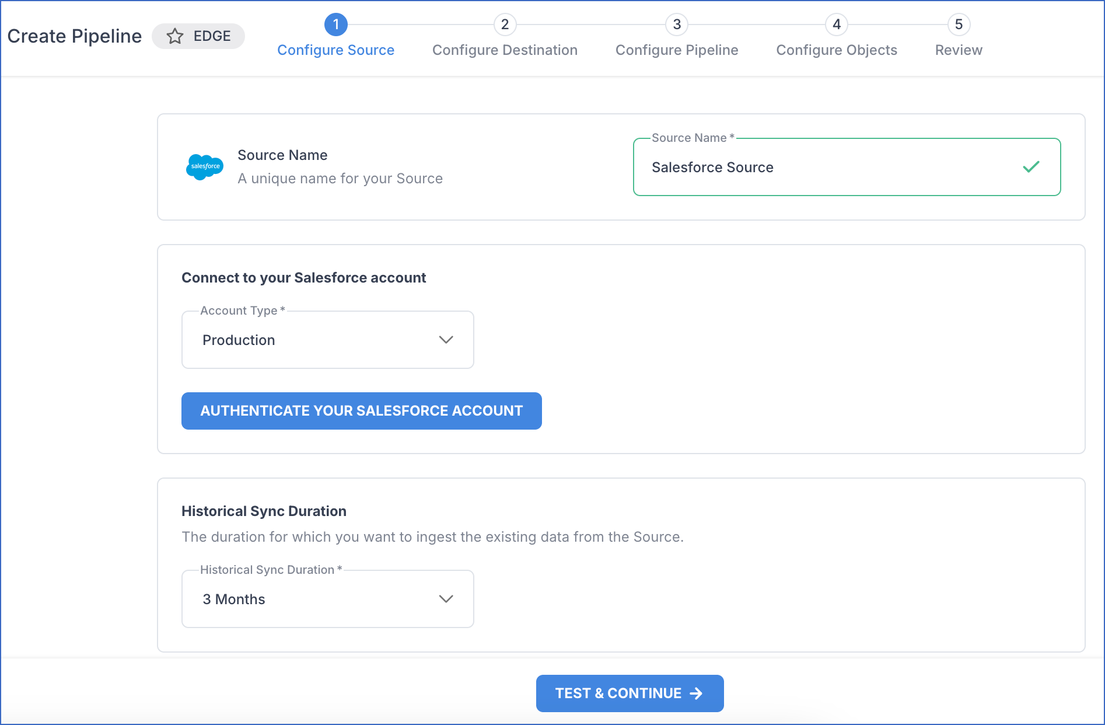Go to the Configure Objects step
Image resolution: width=1105 pixels, height=725 pixels.
click(x=837, y=50)
